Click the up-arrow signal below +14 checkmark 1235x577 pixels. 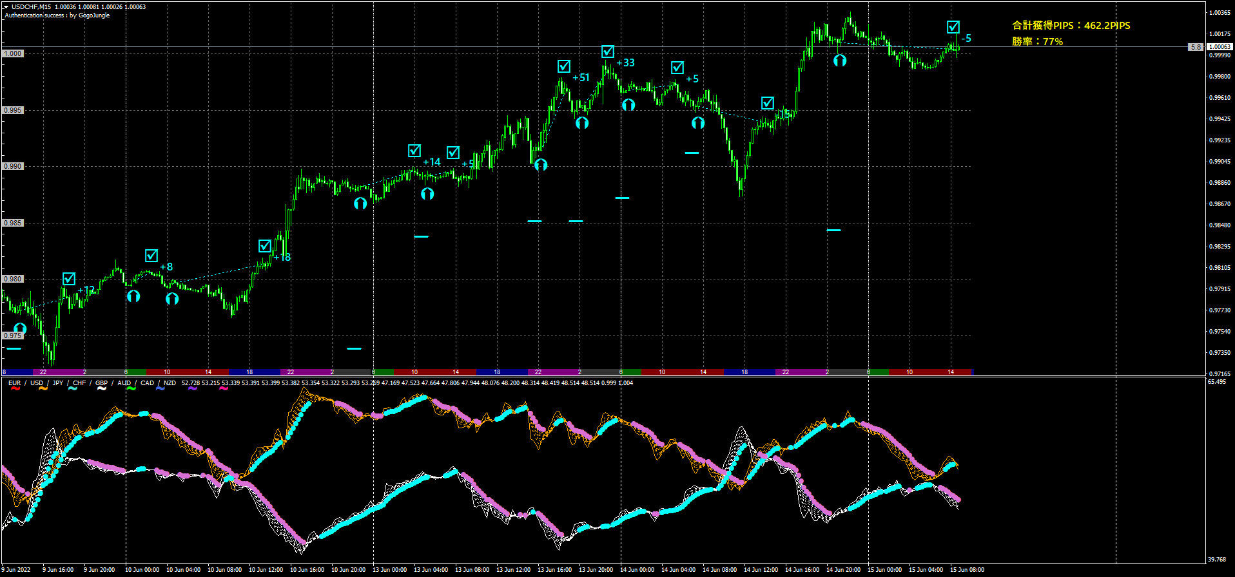[x=427, y=193]
